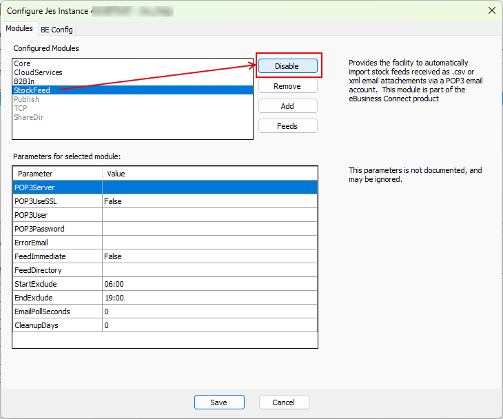Open the Feeds button
The width and height of the screenshot is (503, 419).
pyautogui.click(x=288, y=125)
